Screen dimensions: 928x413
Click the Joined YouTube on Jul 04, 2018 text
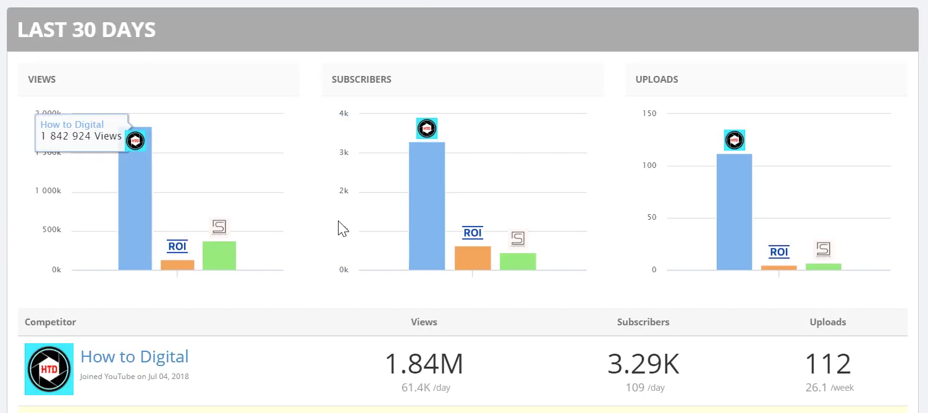135,376
